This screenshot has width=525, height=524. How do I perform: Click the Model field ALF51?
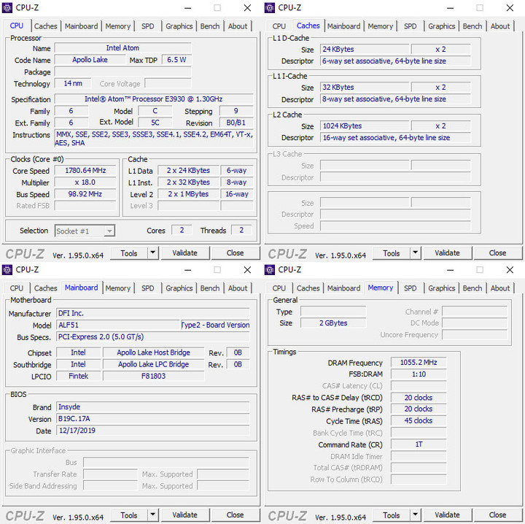click(118, 325)
